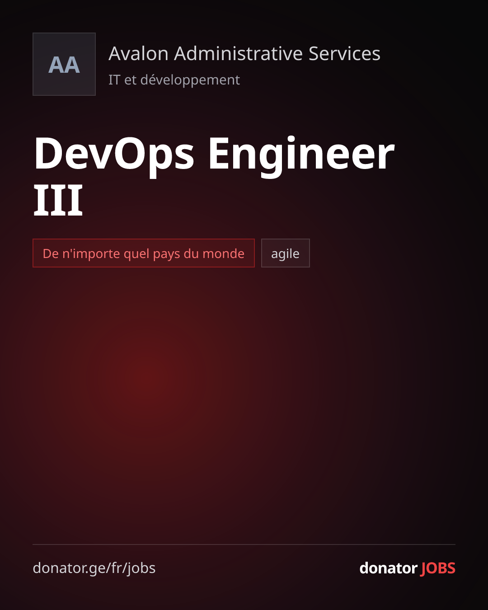
Task: Select the 'agile' tag
Action: click(286, 253)
